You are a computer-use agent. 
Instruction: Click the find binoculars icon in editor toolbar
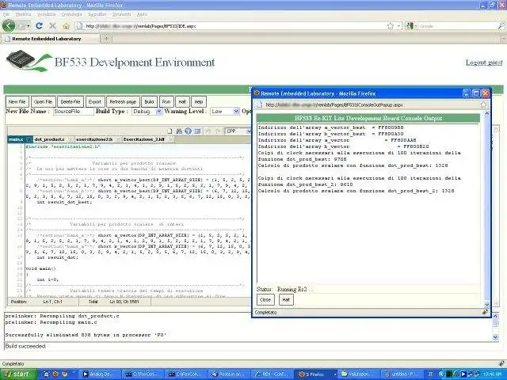pos(179,131)
